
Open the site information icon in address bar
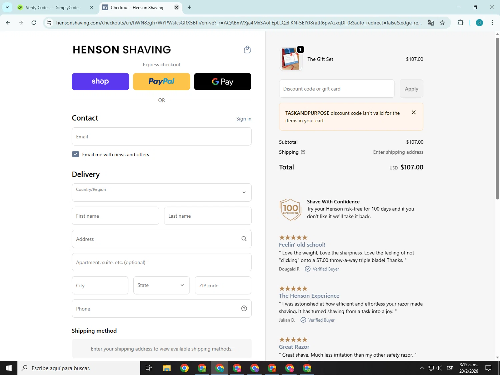pos(49,23)
